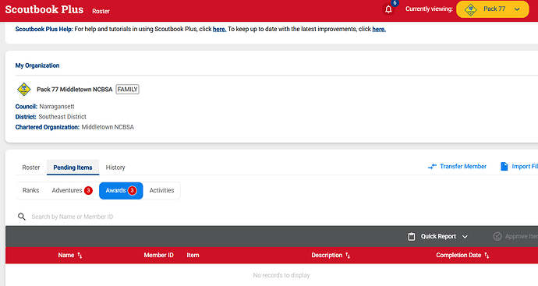Viewport: 538px width, 286px height.
Task: Open the latest improvements here link
Action: [x=379, y=29]
